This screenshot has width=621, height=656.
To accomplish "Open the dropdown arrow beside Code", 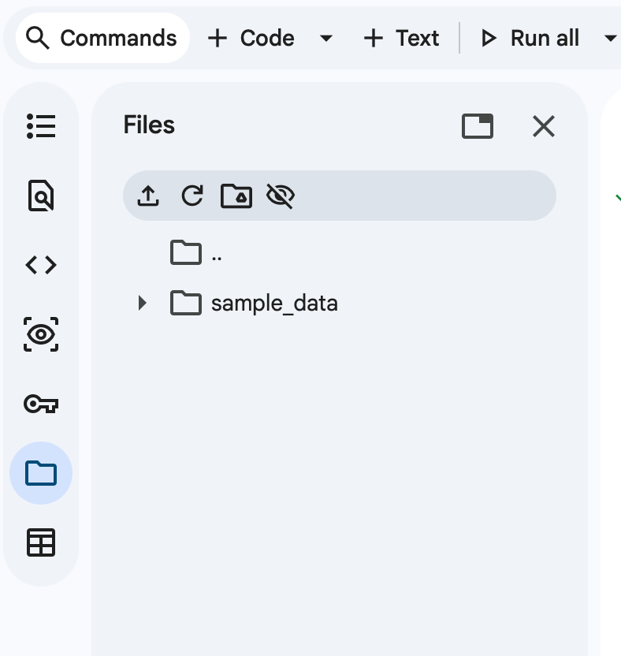I will tap(325, 38).
